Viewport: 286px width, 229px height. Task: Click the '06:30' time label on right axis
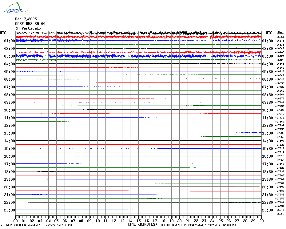click(268, 79)
